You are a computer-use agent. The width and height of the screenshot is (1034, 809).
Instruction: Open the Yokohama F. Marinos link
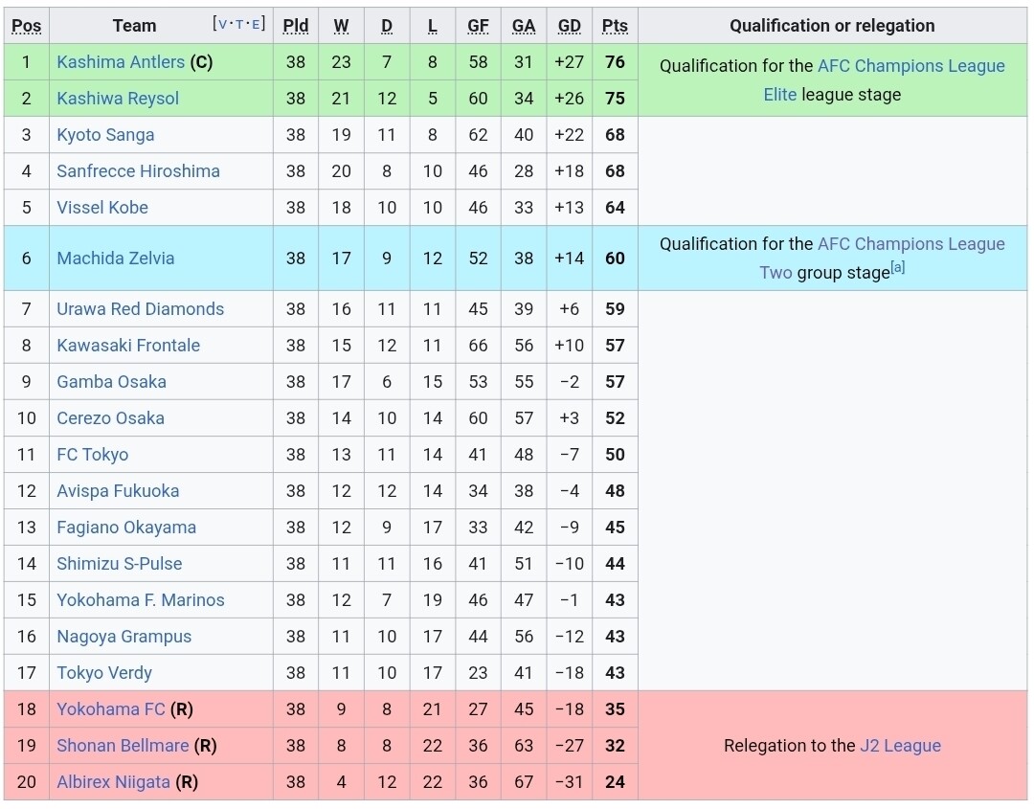tap(140, 600)
